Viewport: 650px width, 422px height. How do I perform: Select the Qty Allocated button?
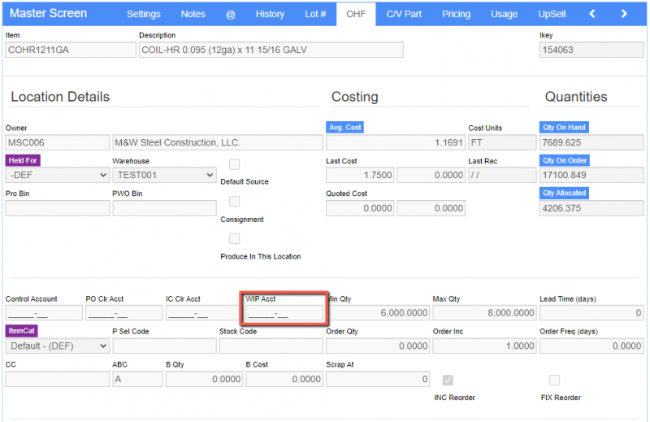565,194
